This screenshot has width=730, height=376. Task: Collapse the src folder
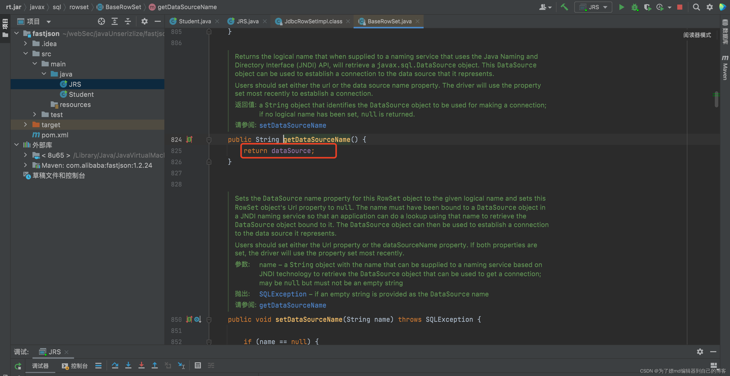point(26,53)
